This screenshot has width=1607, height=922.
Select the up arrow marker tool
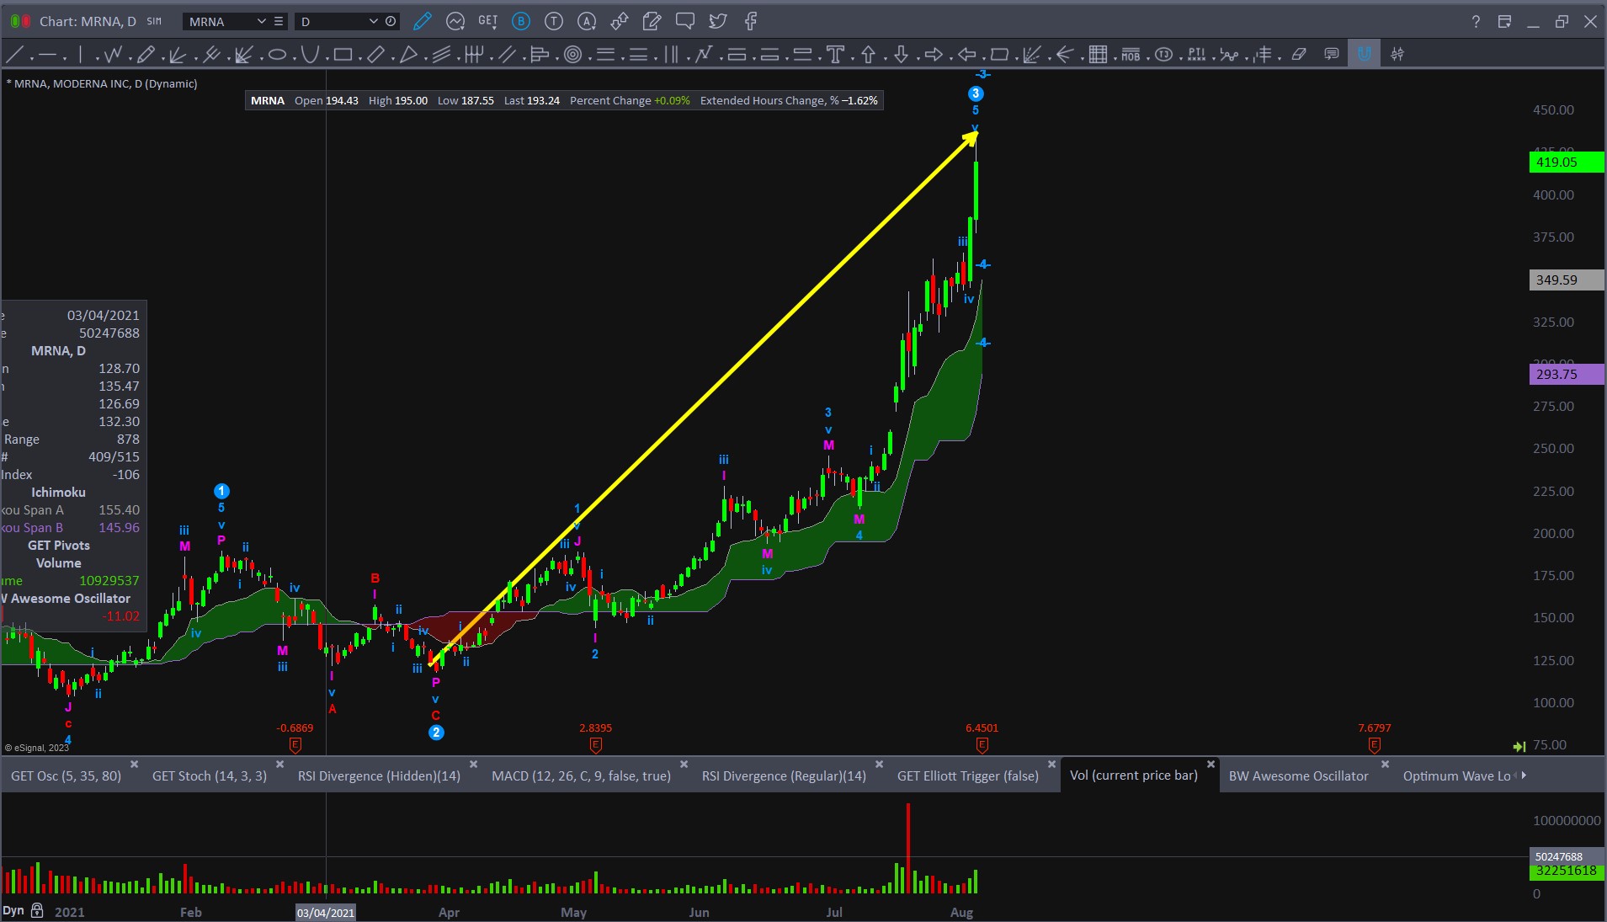point(868,55)
